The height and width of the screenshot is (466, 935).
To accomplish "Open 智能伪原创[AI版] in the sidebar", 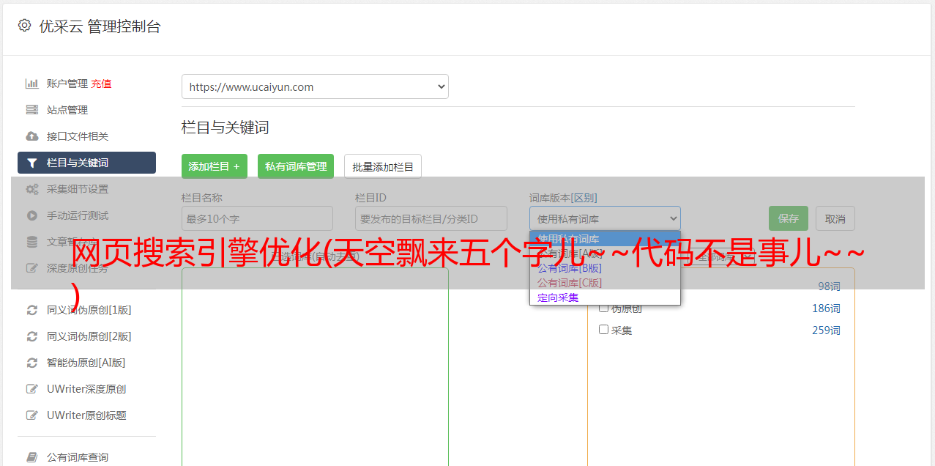I will [86, 363].
